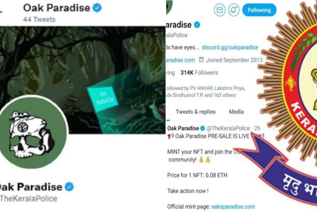Click the notification bell icon
The height and width of the screenshot is (212, 317).
[x=234, y=10]
